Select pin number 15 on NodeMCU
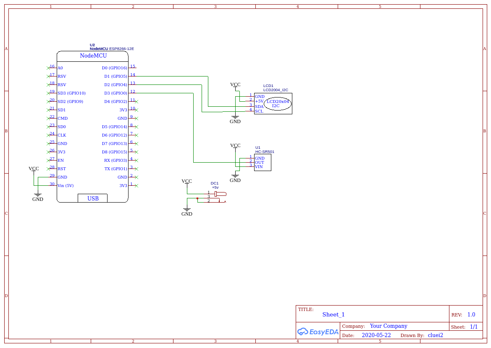 pyautogui.click(x=133, y=66)
